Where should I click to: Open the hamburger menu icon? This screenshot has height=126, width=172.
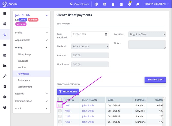pyautogui.click(x=5, y=13)
